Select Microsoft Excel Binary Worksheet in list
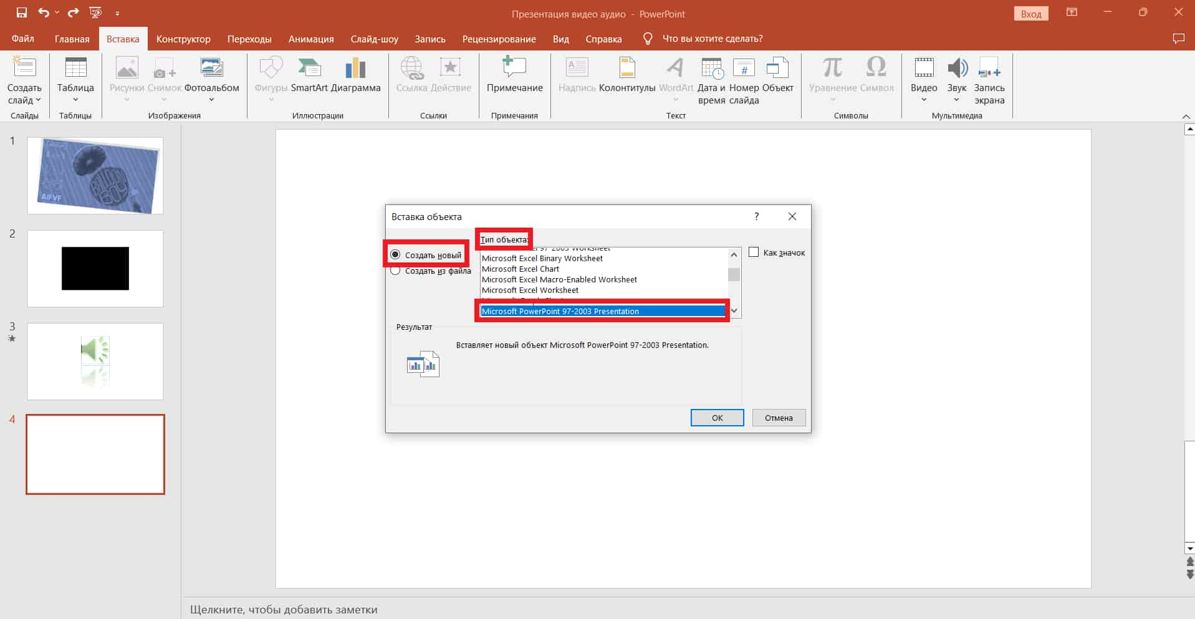This screenshot has width=1195, height=619. (603, 258)
